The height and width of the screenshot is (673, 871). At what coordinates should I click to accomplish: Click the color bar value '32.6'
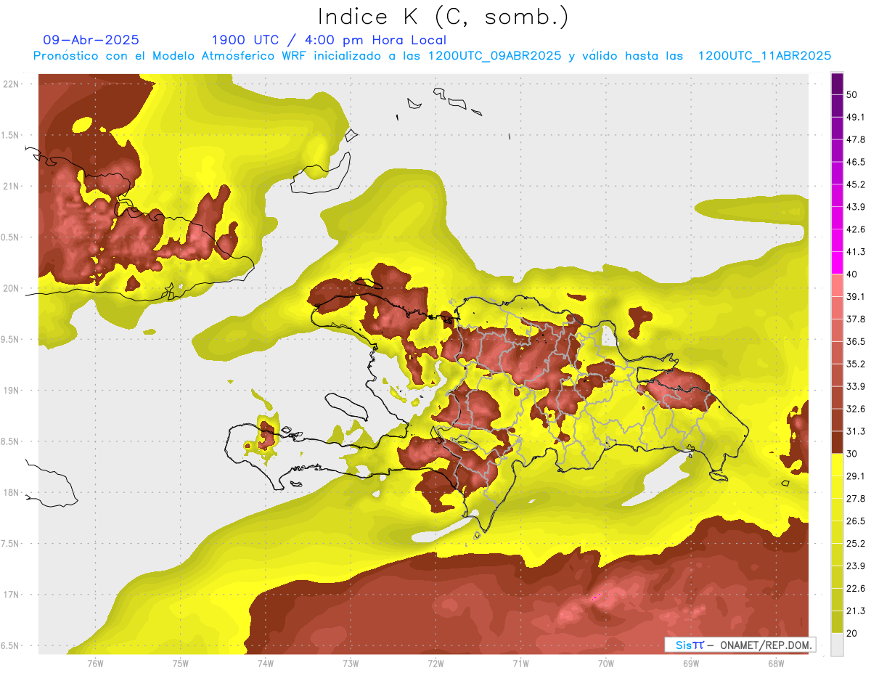(x=855, y=409)
